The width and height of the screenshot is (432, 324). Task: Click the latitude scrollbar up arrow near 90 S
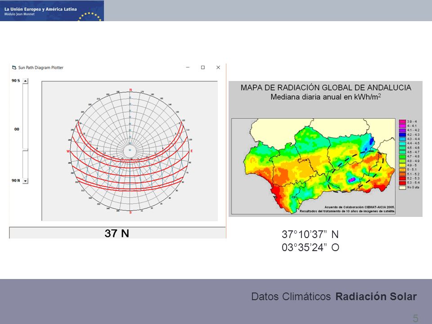coord(25,81)
